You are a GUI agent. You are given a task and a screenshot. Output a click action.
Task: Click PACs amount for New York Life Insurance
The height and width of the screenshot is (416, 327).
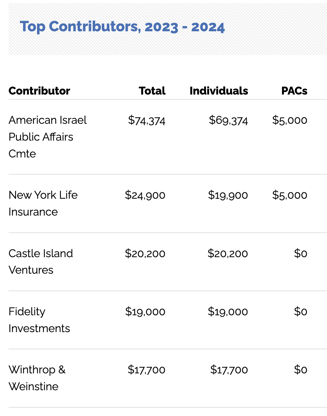click(x=290, y=195)
